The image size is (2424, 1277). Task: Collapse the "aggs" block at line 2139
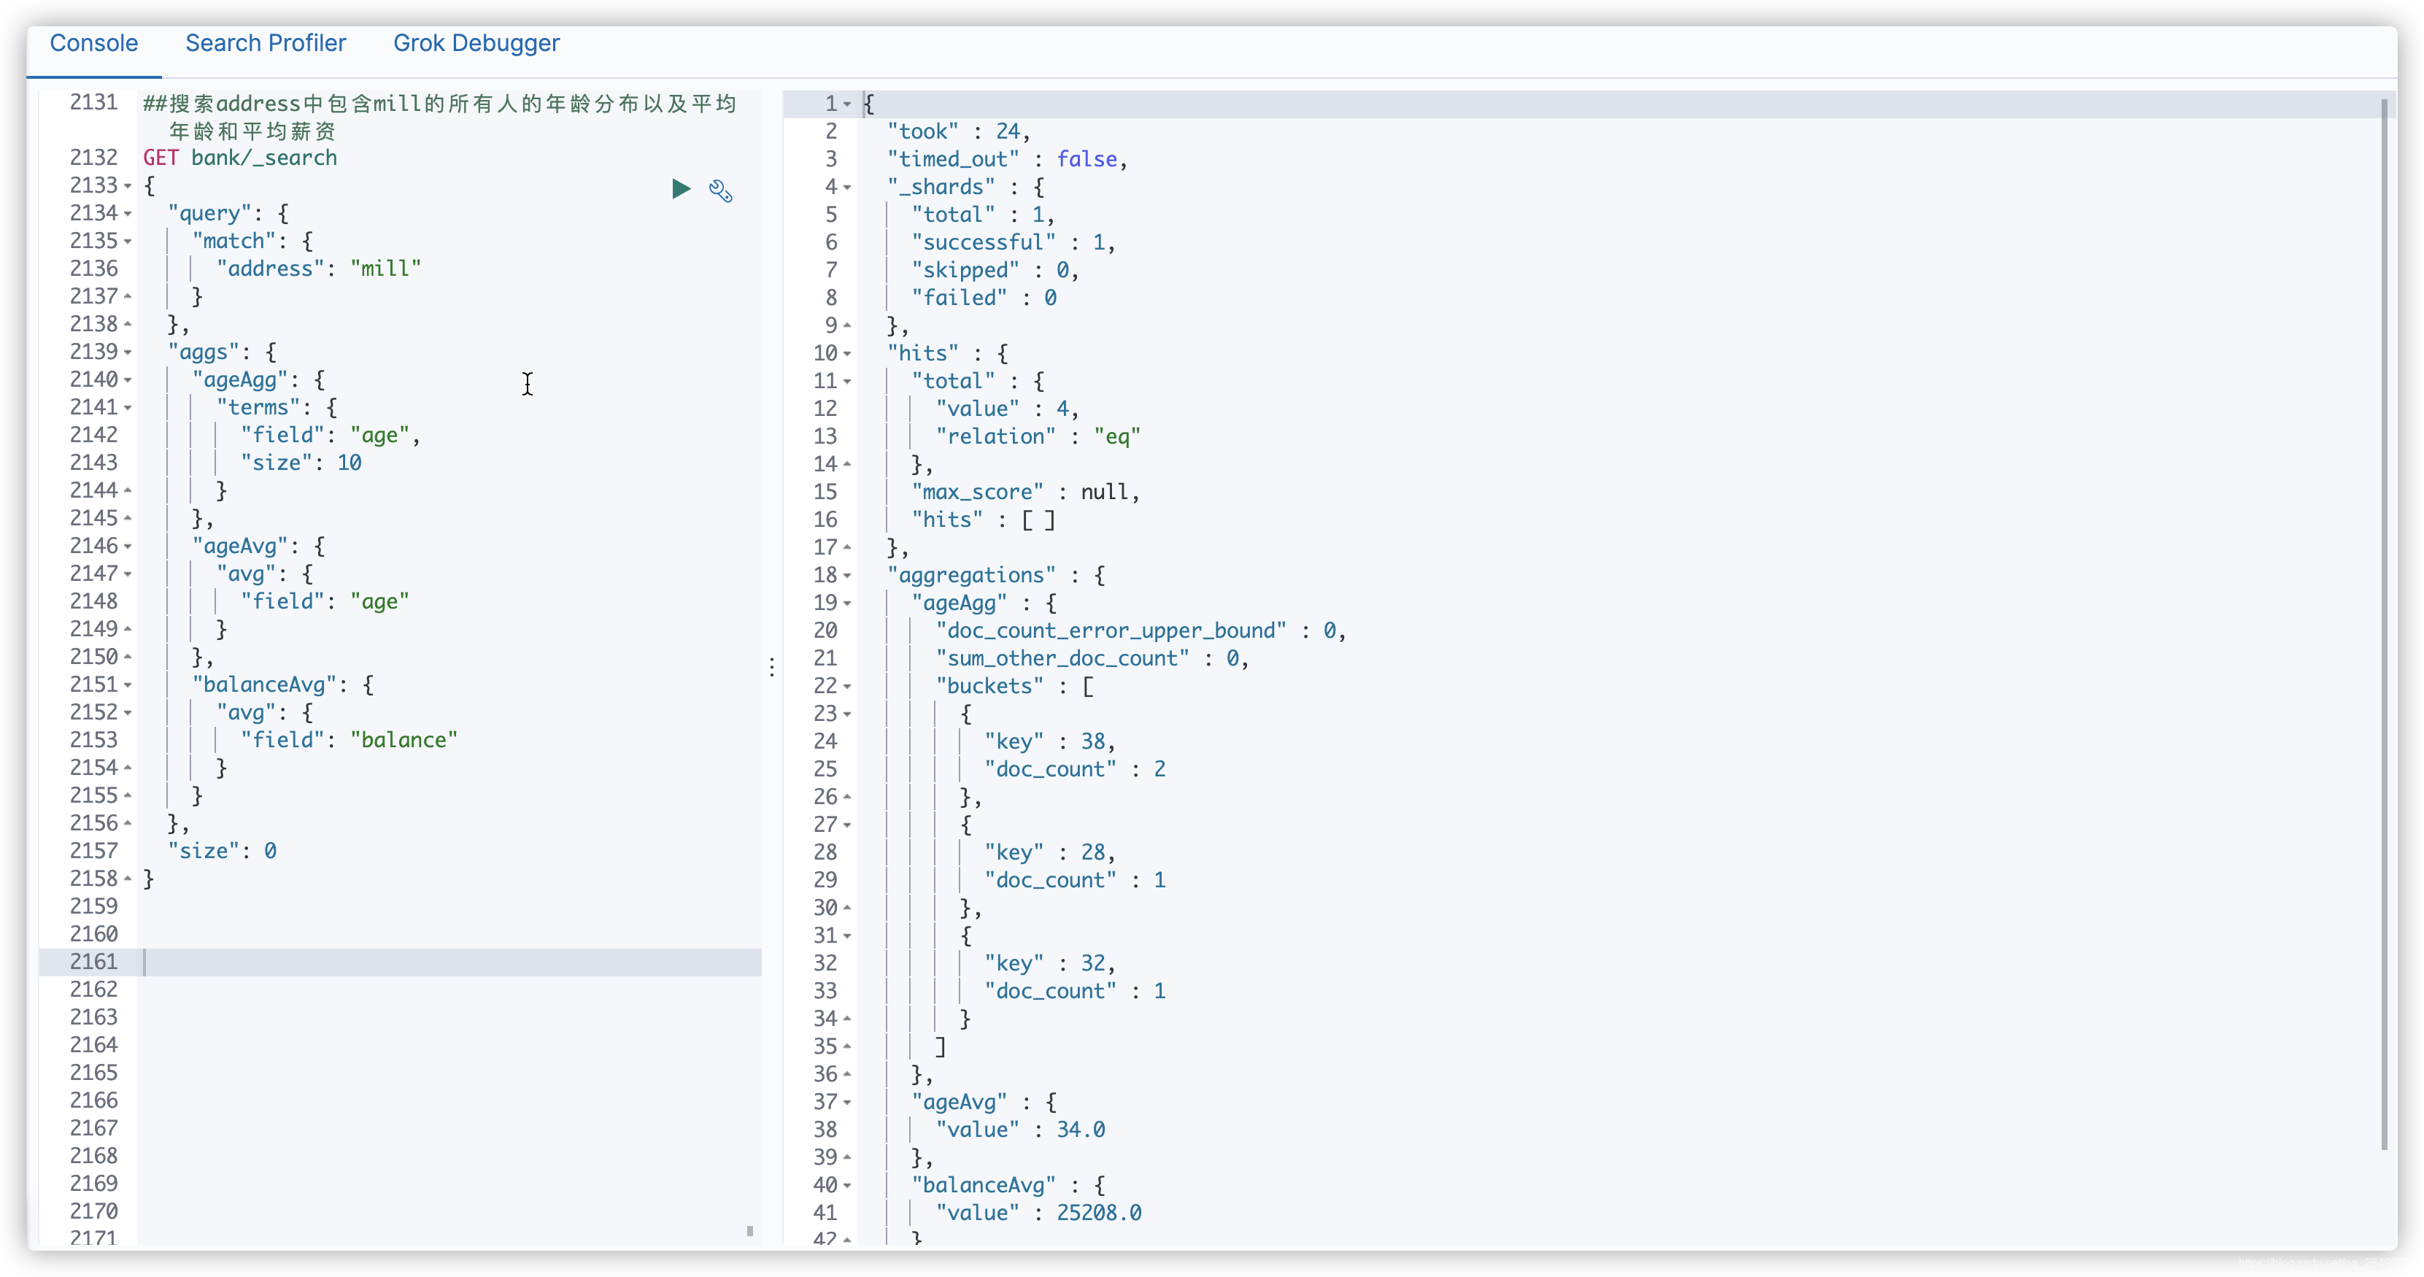[128, 352]
